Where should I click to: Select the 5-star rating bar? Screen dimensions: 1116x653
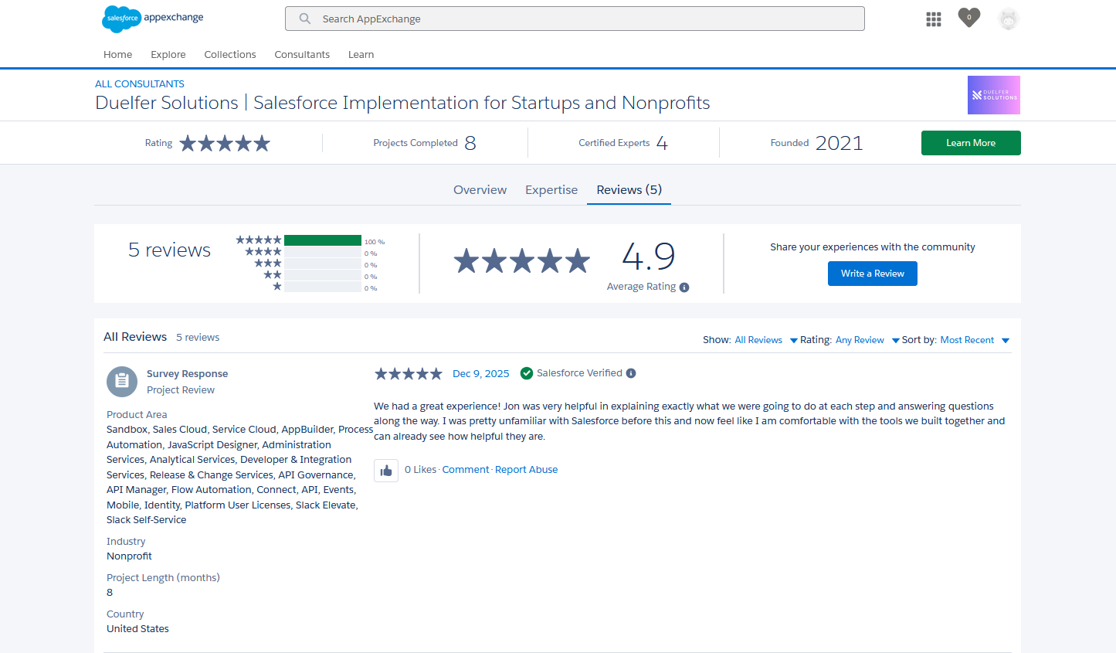[322, 240]
